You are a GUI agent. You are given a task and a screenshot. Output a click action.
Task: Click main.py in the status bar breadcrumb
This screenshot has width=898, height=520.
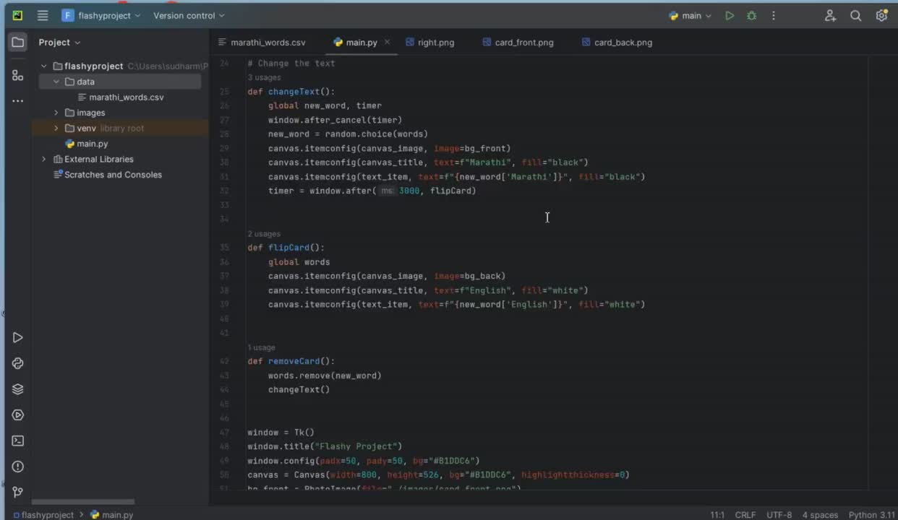pyautogui.click(x=111, y=515)
